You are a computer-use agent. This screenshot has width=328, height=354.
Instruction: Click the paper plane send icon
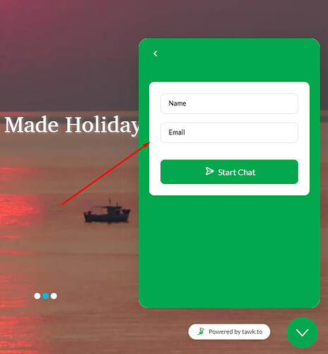pyautogui.click(x=209, y=171)
